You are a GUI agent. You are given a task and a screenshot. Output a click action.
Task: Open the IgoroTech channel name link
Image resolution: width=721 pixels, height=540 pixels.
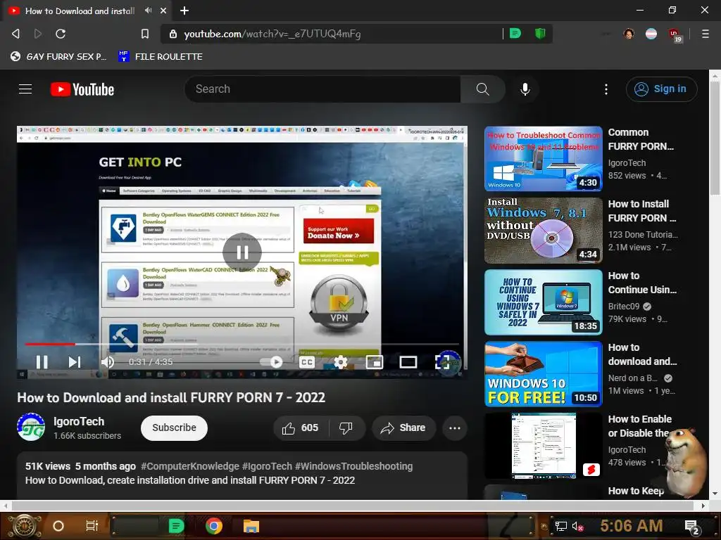79,422
